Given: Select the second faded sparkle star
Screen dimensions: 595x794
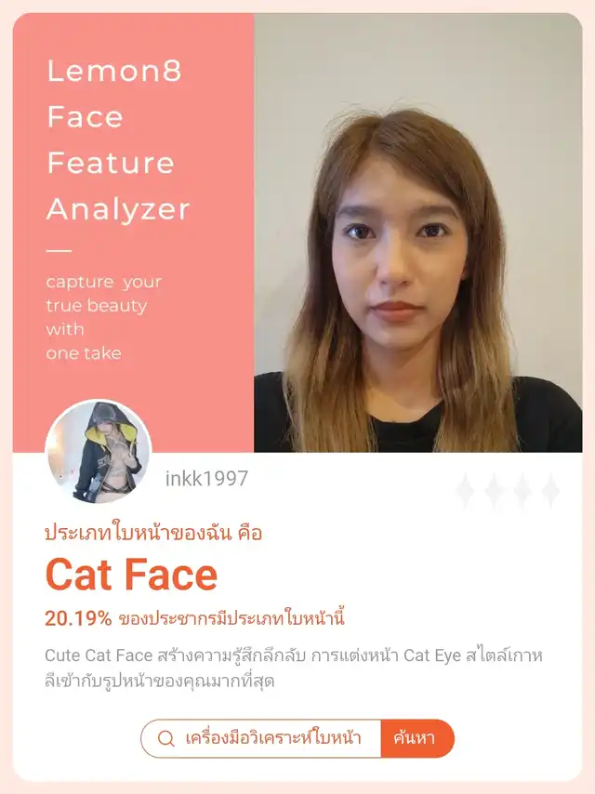Looking at the screenshot, I should tap(494, 490).
